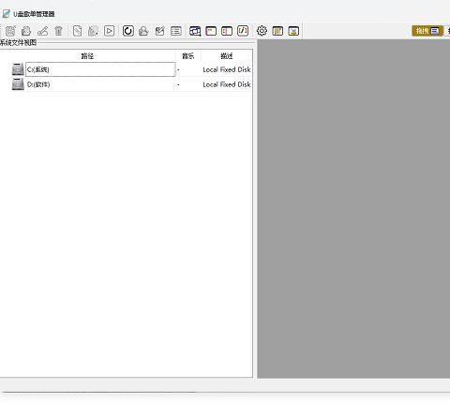Click the stacked save disk toolbar icon
The image size is (450, 404).
tap(26, 31)
